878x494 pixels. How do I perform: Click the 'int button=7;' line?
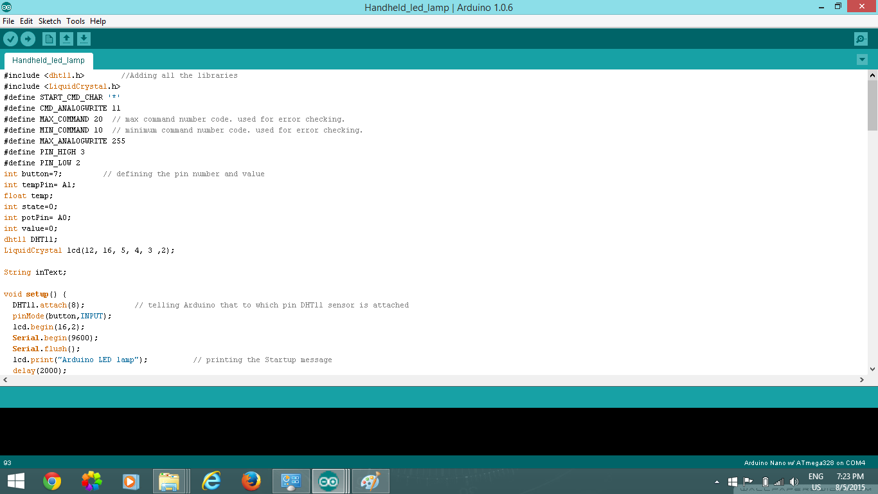pos(33,174)
